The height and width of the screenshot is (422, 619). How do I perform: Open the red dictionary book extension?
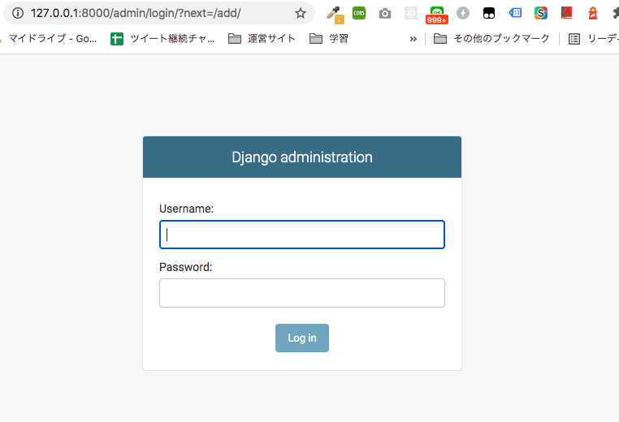(567, 13)
